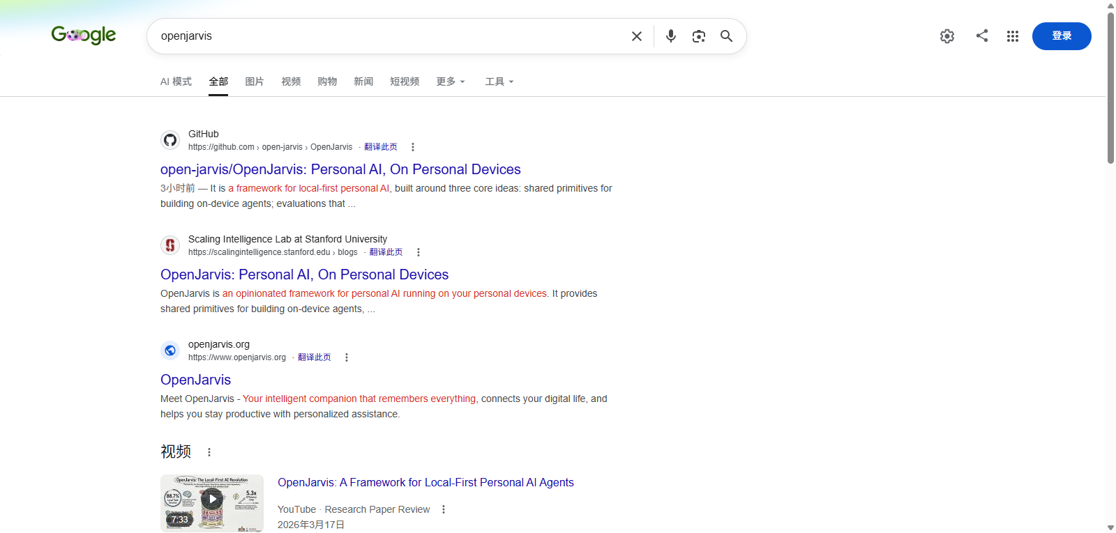Open more options beside 视频 heading

(x=209, y=452)
